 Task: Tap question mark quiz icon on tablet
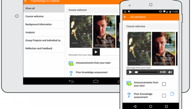(x=71, y=73)
